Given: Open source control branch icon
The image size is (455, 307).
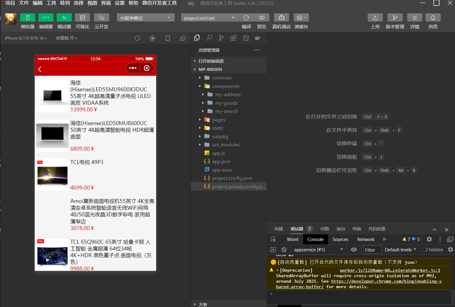Looking at the screenshot, I should 221,38.
